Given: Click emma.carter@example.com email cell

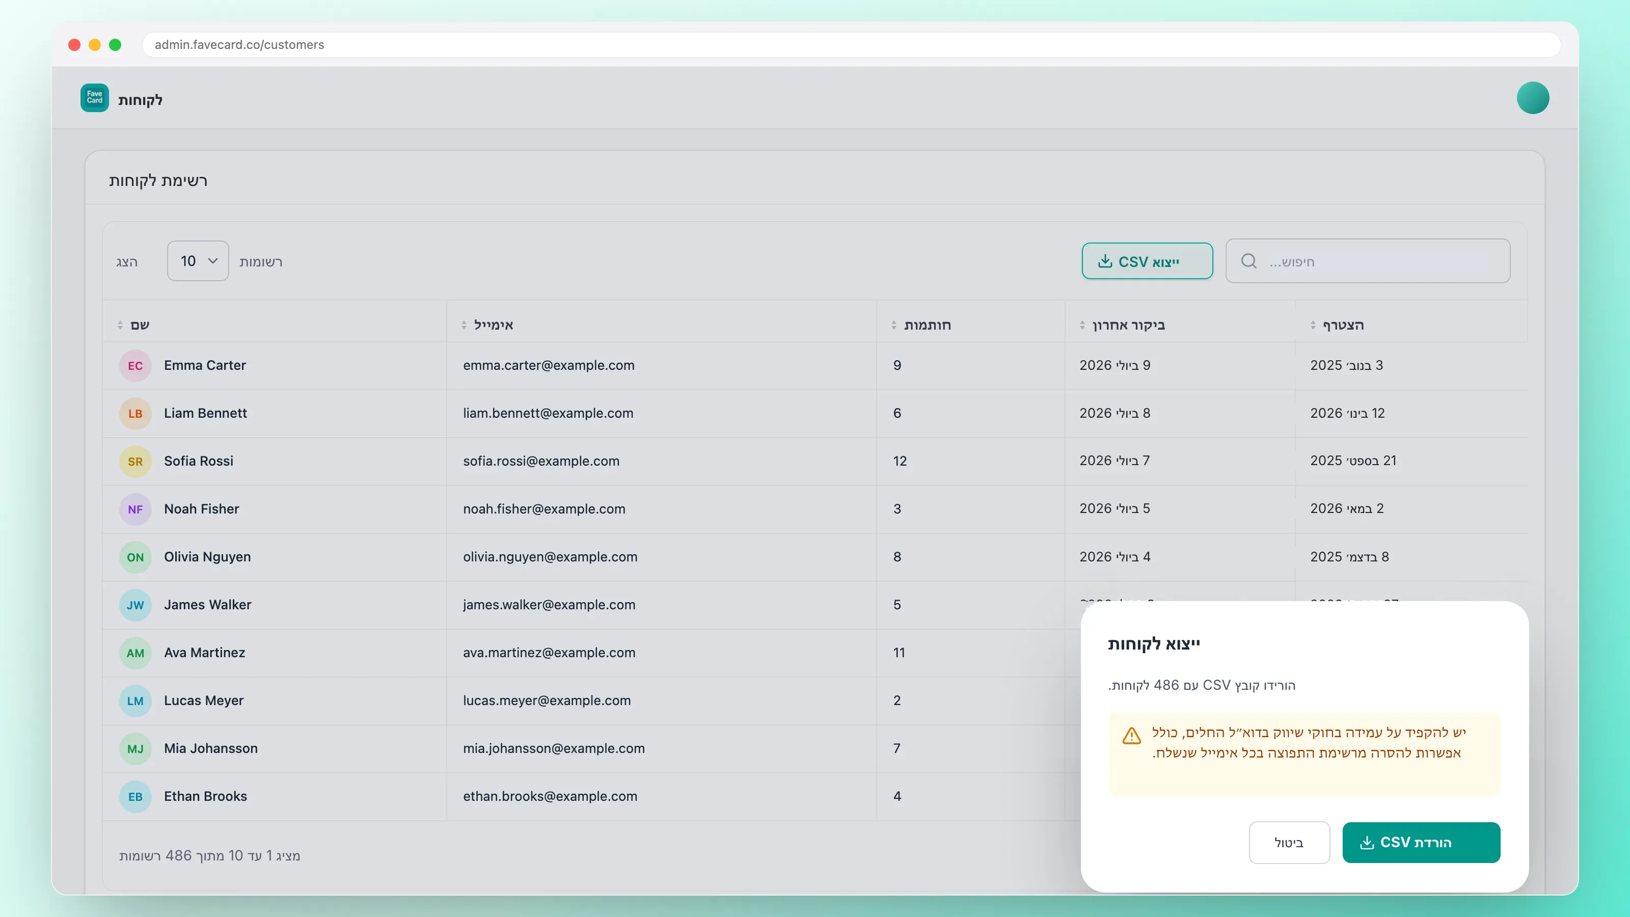Looking at the screenshot, I should 549,365.
